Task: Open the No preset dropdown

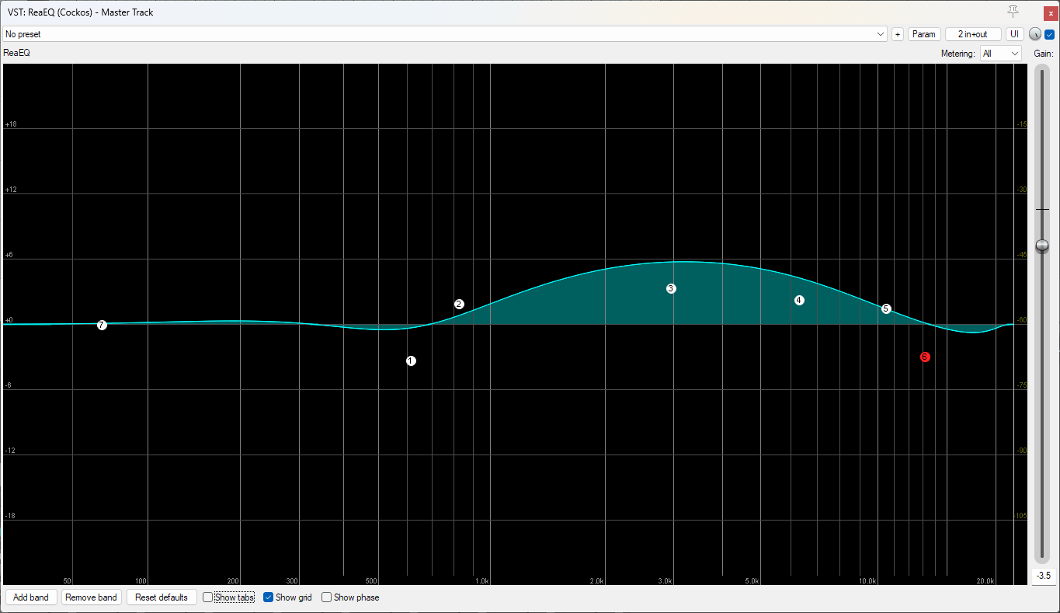Action: point(445,34)
